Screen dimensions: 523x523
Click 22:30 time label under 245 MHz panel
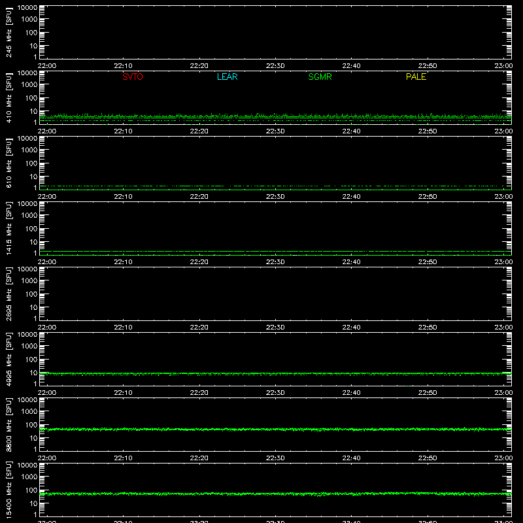275,66
